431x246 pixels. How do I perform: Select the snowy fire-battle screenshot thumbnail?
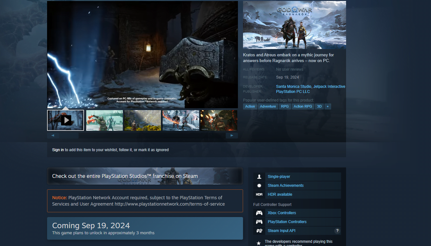pyautogui.click(x=181, y=120)
